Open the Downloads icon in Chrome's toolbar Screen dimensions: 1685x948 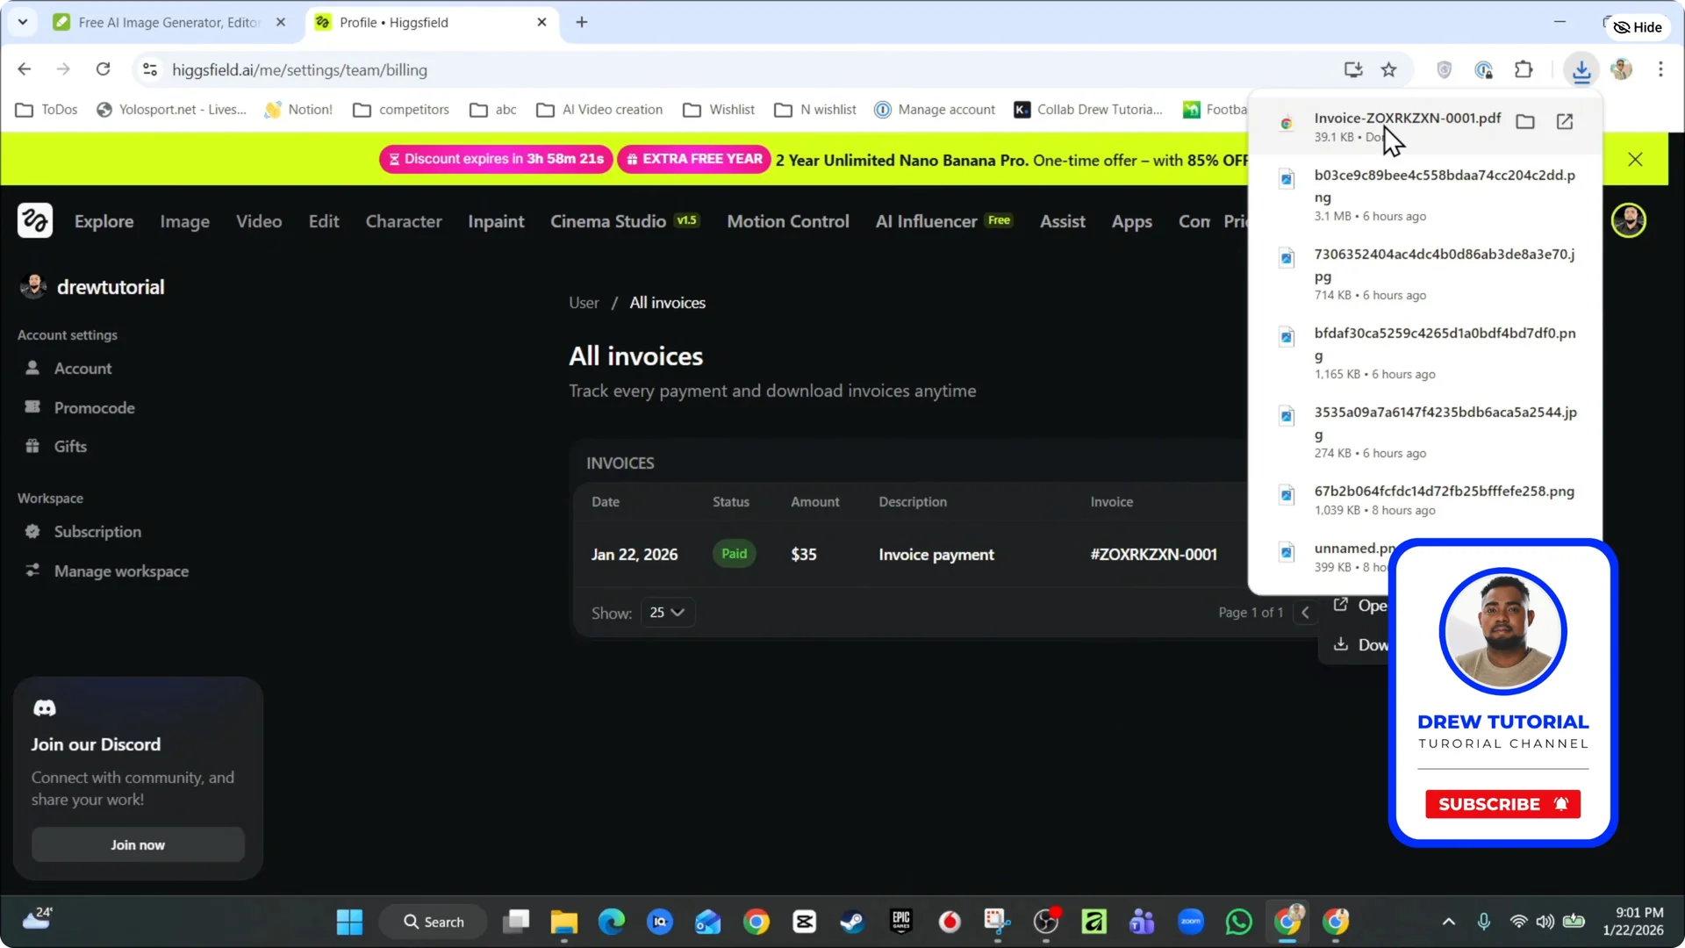(1582, 69)
